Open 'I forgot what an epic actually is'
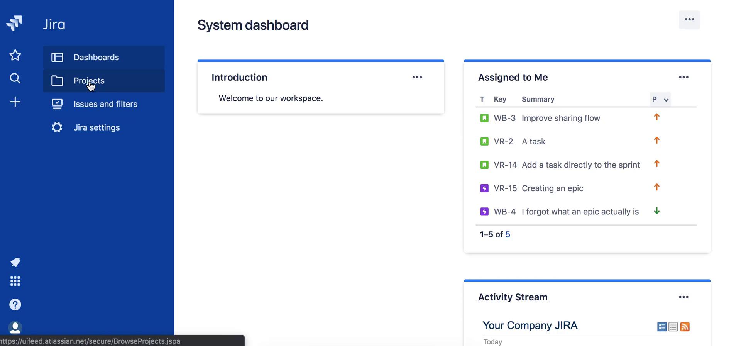The width and height of the screenshot is (741, 346). point(580,212)
